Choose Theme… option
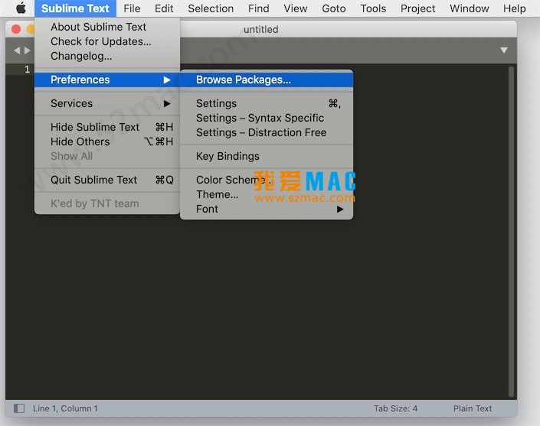The image size is (540, 426). tap(267, 194)
